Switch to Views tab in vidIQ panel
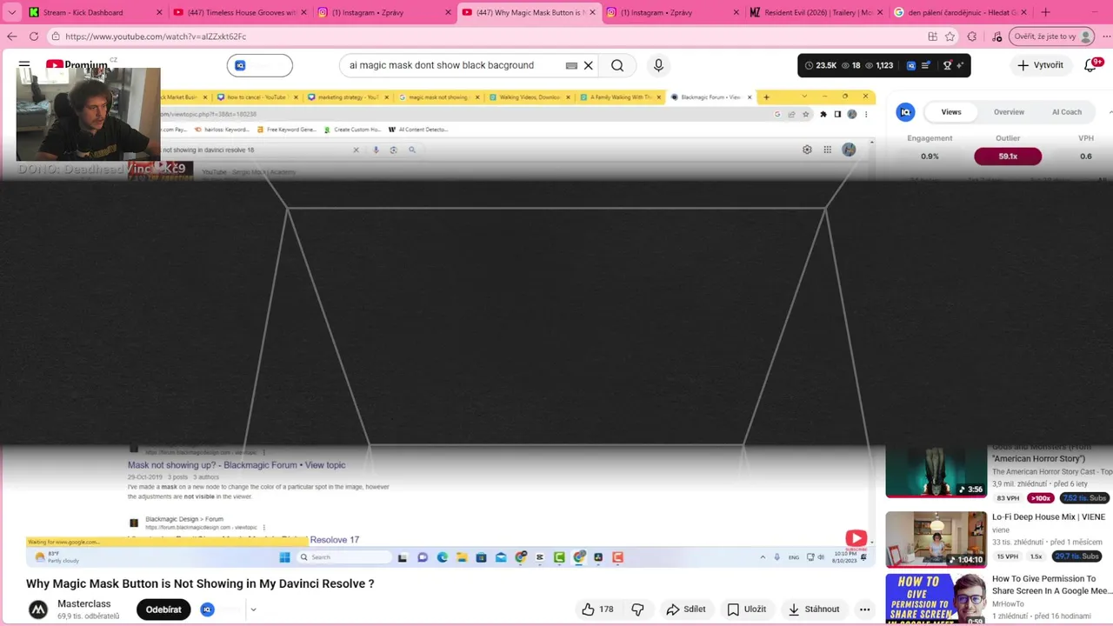1113x626 pixels. [951, 112]
